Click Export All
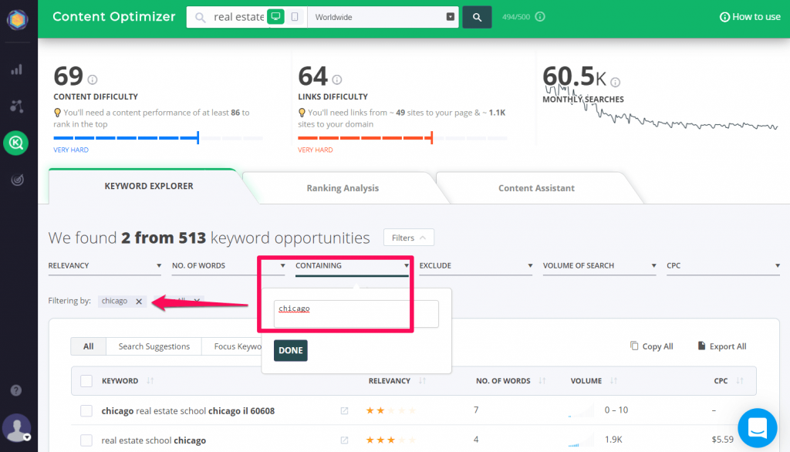790x452 pixels. pyautogui.click(x=722, y=346)
